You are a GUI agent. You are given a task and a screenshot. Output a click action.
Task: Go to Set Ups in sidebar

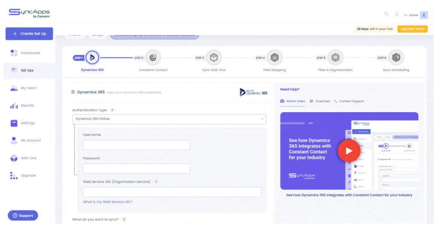coord(29,71)
